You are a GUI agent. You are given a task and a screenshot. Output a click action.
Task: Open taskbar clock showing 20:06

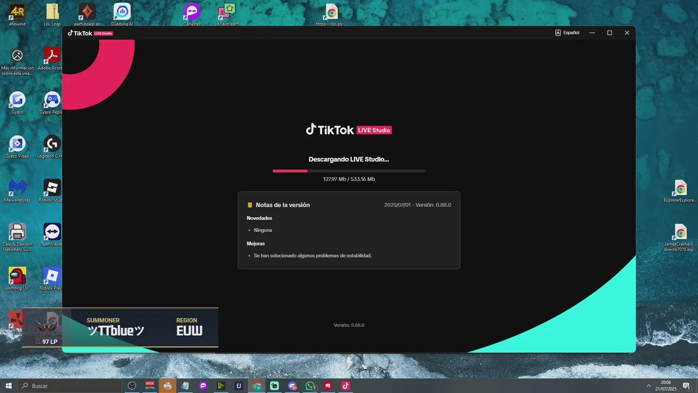pyautogui.click(x=666, y=386)
